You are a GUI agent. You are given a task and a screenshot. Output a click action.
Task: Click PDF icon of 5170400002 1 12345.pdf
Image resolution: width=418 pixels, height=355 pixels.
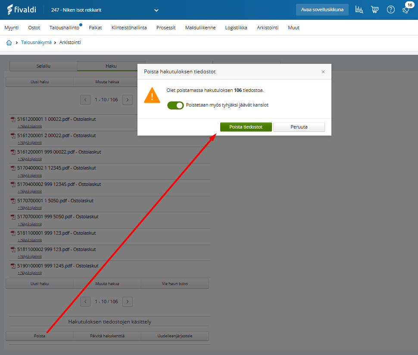tap(13, 168)
